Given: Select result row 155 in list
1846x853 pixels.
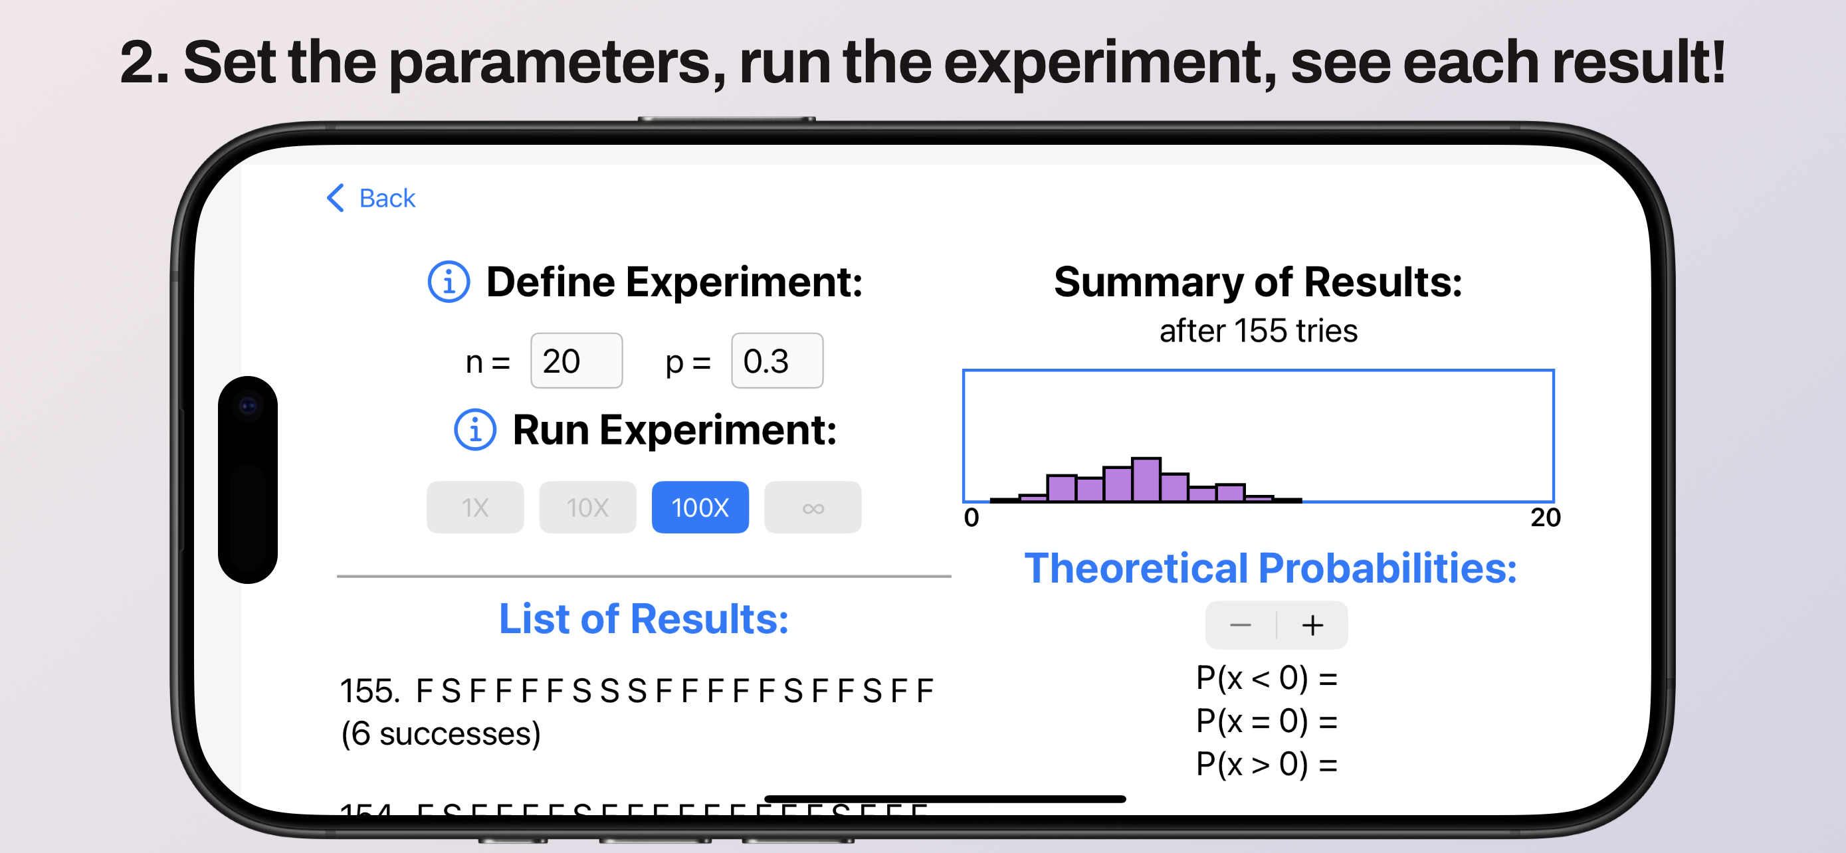Looking at the screenshot, I should pos(638,712).
